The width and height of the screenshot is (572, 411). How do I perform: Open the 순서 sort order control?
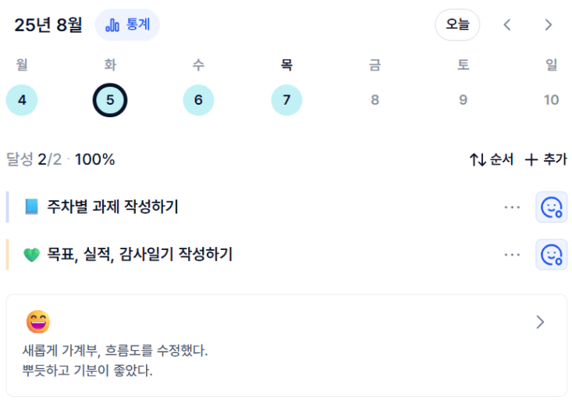click(x=492, y=159)
